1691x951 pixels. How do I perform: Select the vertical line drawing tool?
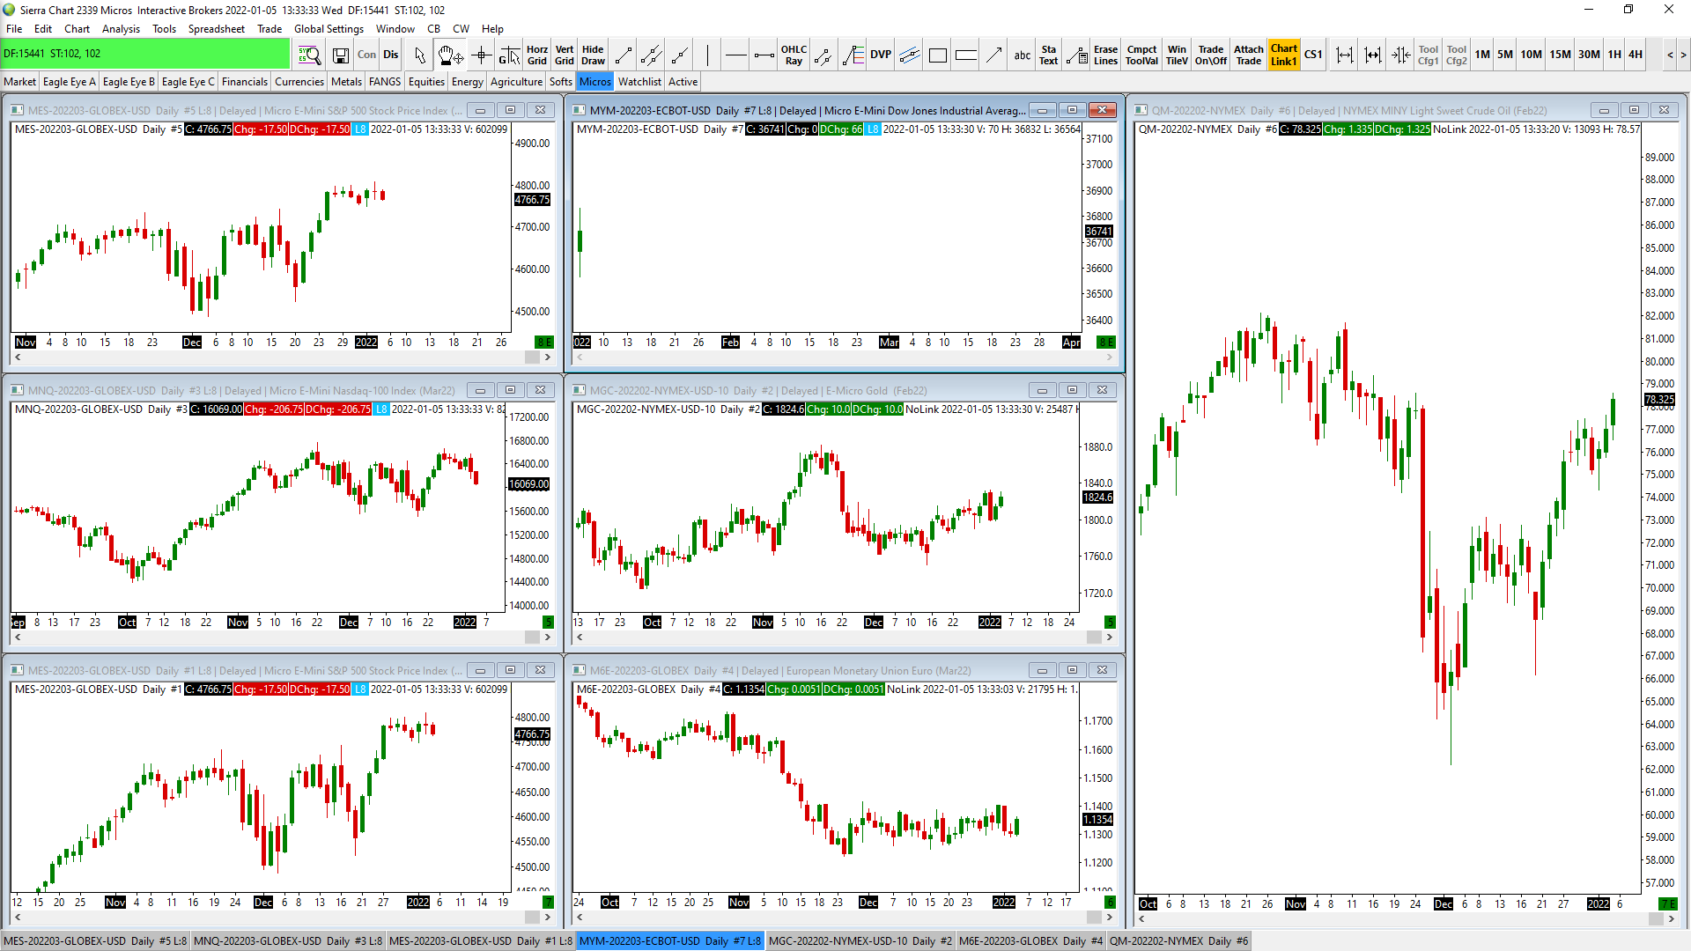coord(707,55)
